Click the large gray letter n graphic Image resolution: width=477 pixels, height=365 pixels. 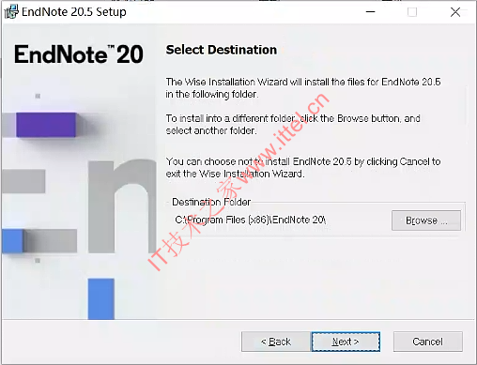[122, 206]
